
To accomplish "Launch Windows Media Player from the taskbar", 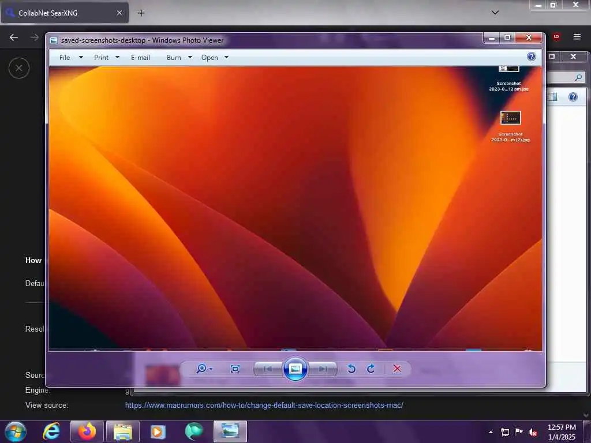I will coord(158,431).
